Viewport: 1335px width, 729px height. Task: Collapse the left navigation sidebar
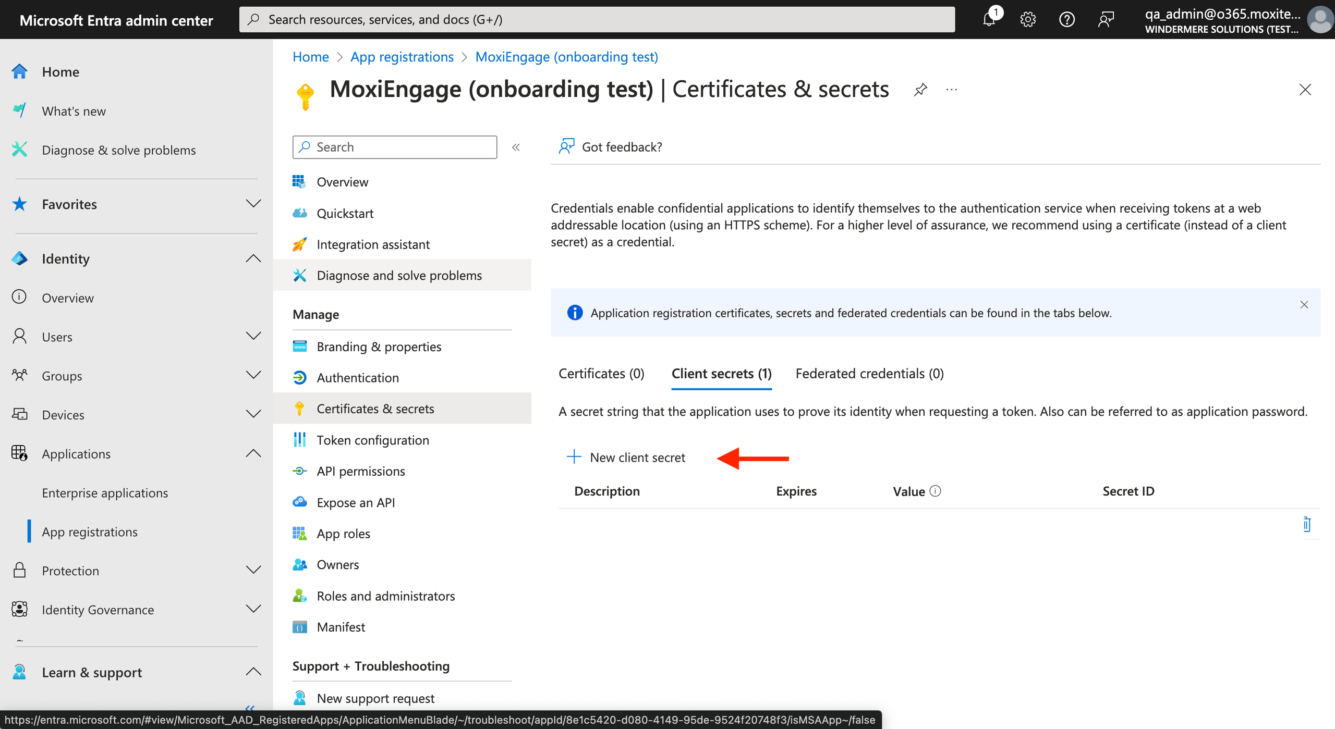250,708
